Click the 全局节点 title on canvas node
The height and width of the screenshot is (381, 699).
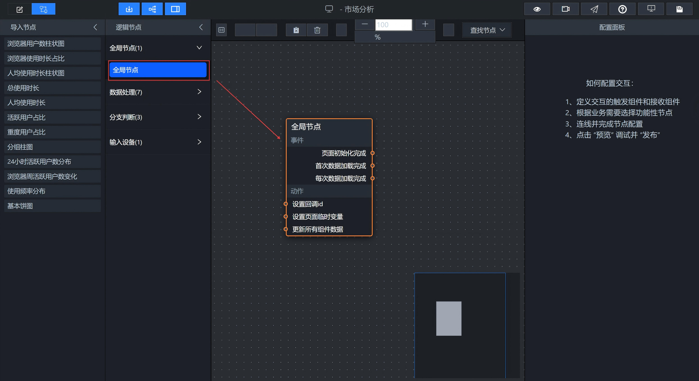click(306, 127)
